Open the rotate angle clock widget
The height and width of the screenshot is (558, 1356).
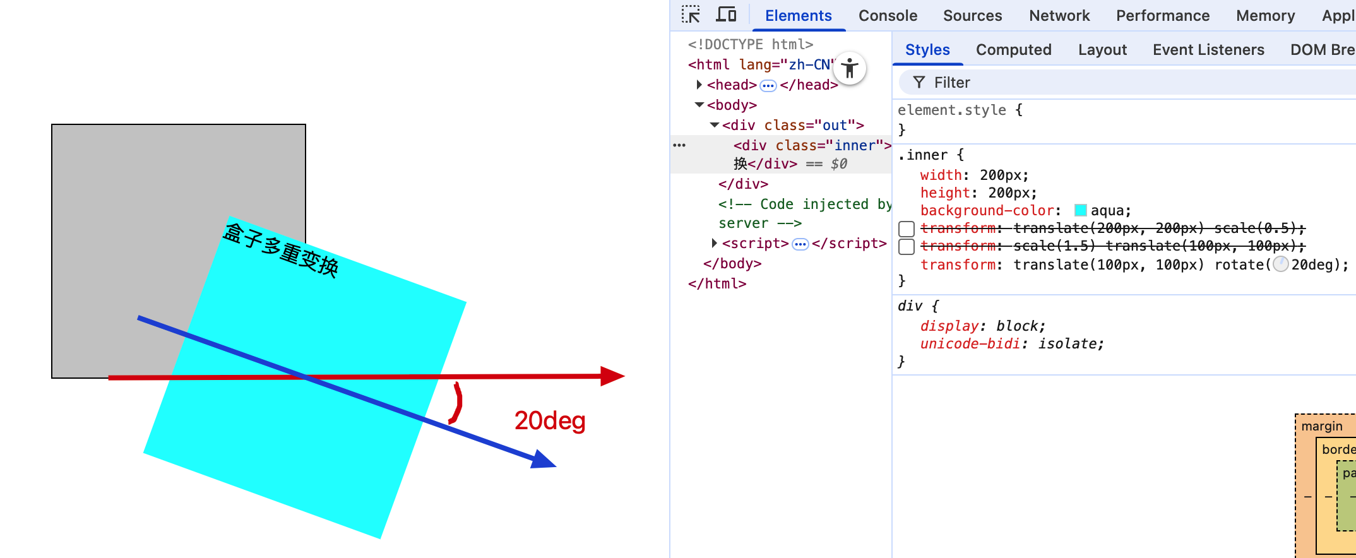coord(1281,264)
